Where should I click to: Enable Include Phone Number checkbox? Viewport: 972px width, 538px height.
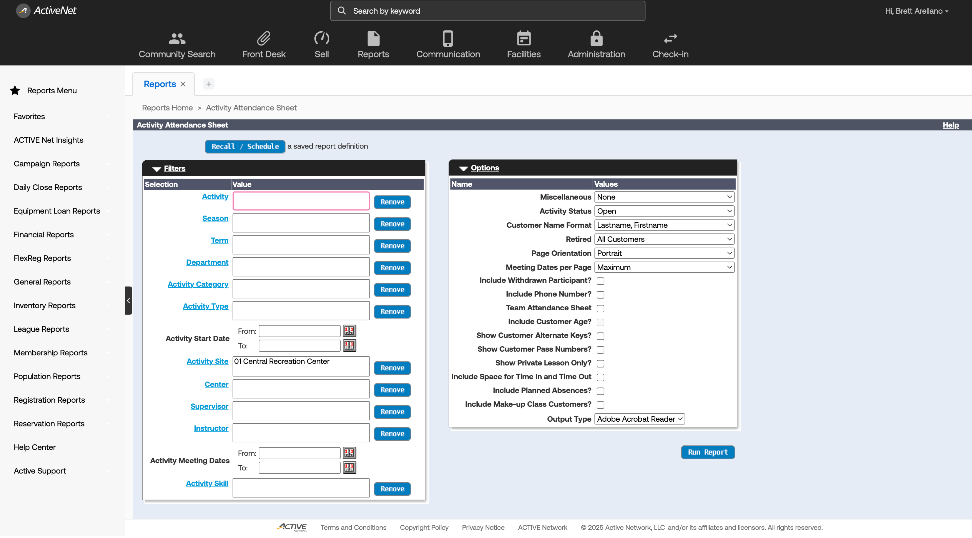(x=600, y=295)
